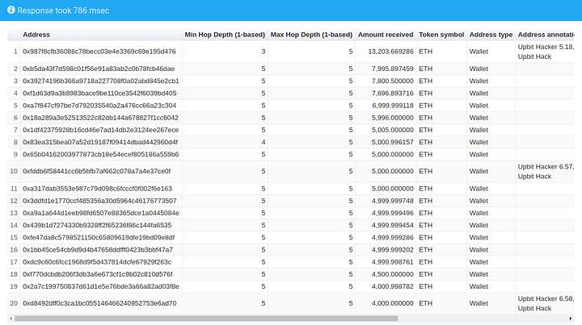Select address 0x987f8cfb36086c78becc03e4e3369c69e195d476
The height and width of the screenshot is (325, 582).
click(x=99, y=52)
